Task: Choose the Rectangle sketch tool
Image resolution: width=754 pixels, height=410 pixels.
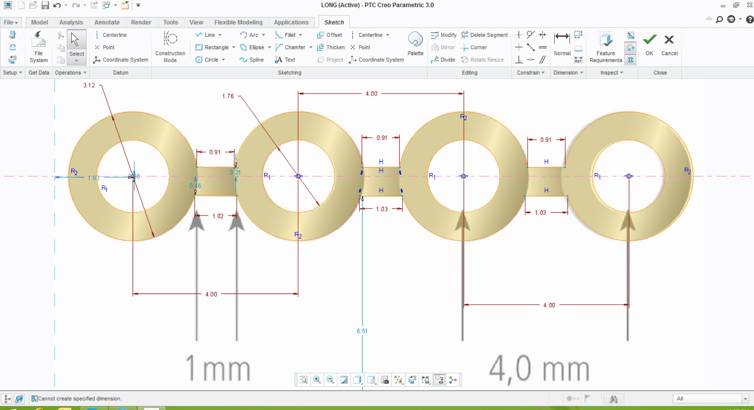Action: 212,47
